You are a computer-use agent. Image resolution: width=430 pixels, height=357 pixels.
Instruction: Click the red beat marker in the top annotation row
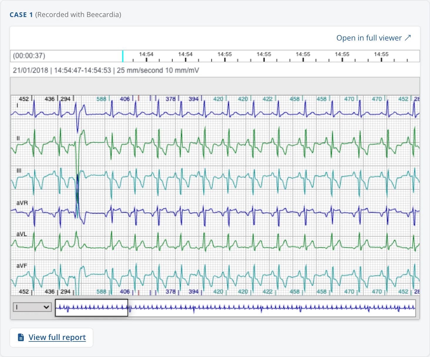[139, 98]
